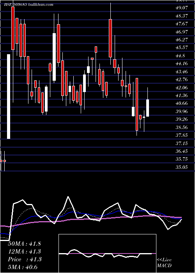Click the 50MA : 41.8 legend entry
The height and width of the screenshot is (273, 195).
click(24, 244)
